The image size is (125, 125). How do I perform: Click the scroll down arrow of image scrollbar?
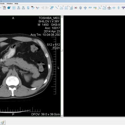tap(62, 116)
